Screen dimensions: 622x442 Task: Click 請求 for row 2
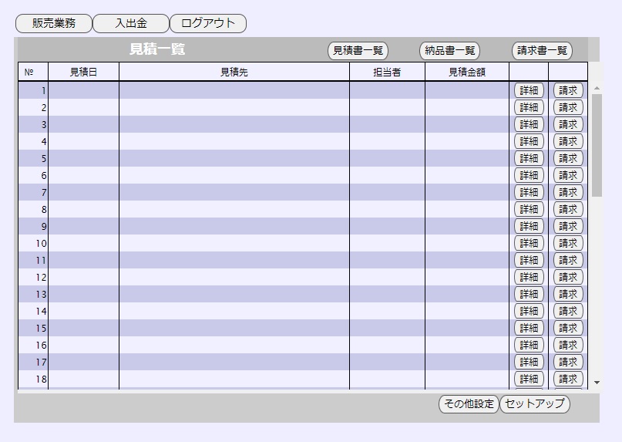click(568, 108)
